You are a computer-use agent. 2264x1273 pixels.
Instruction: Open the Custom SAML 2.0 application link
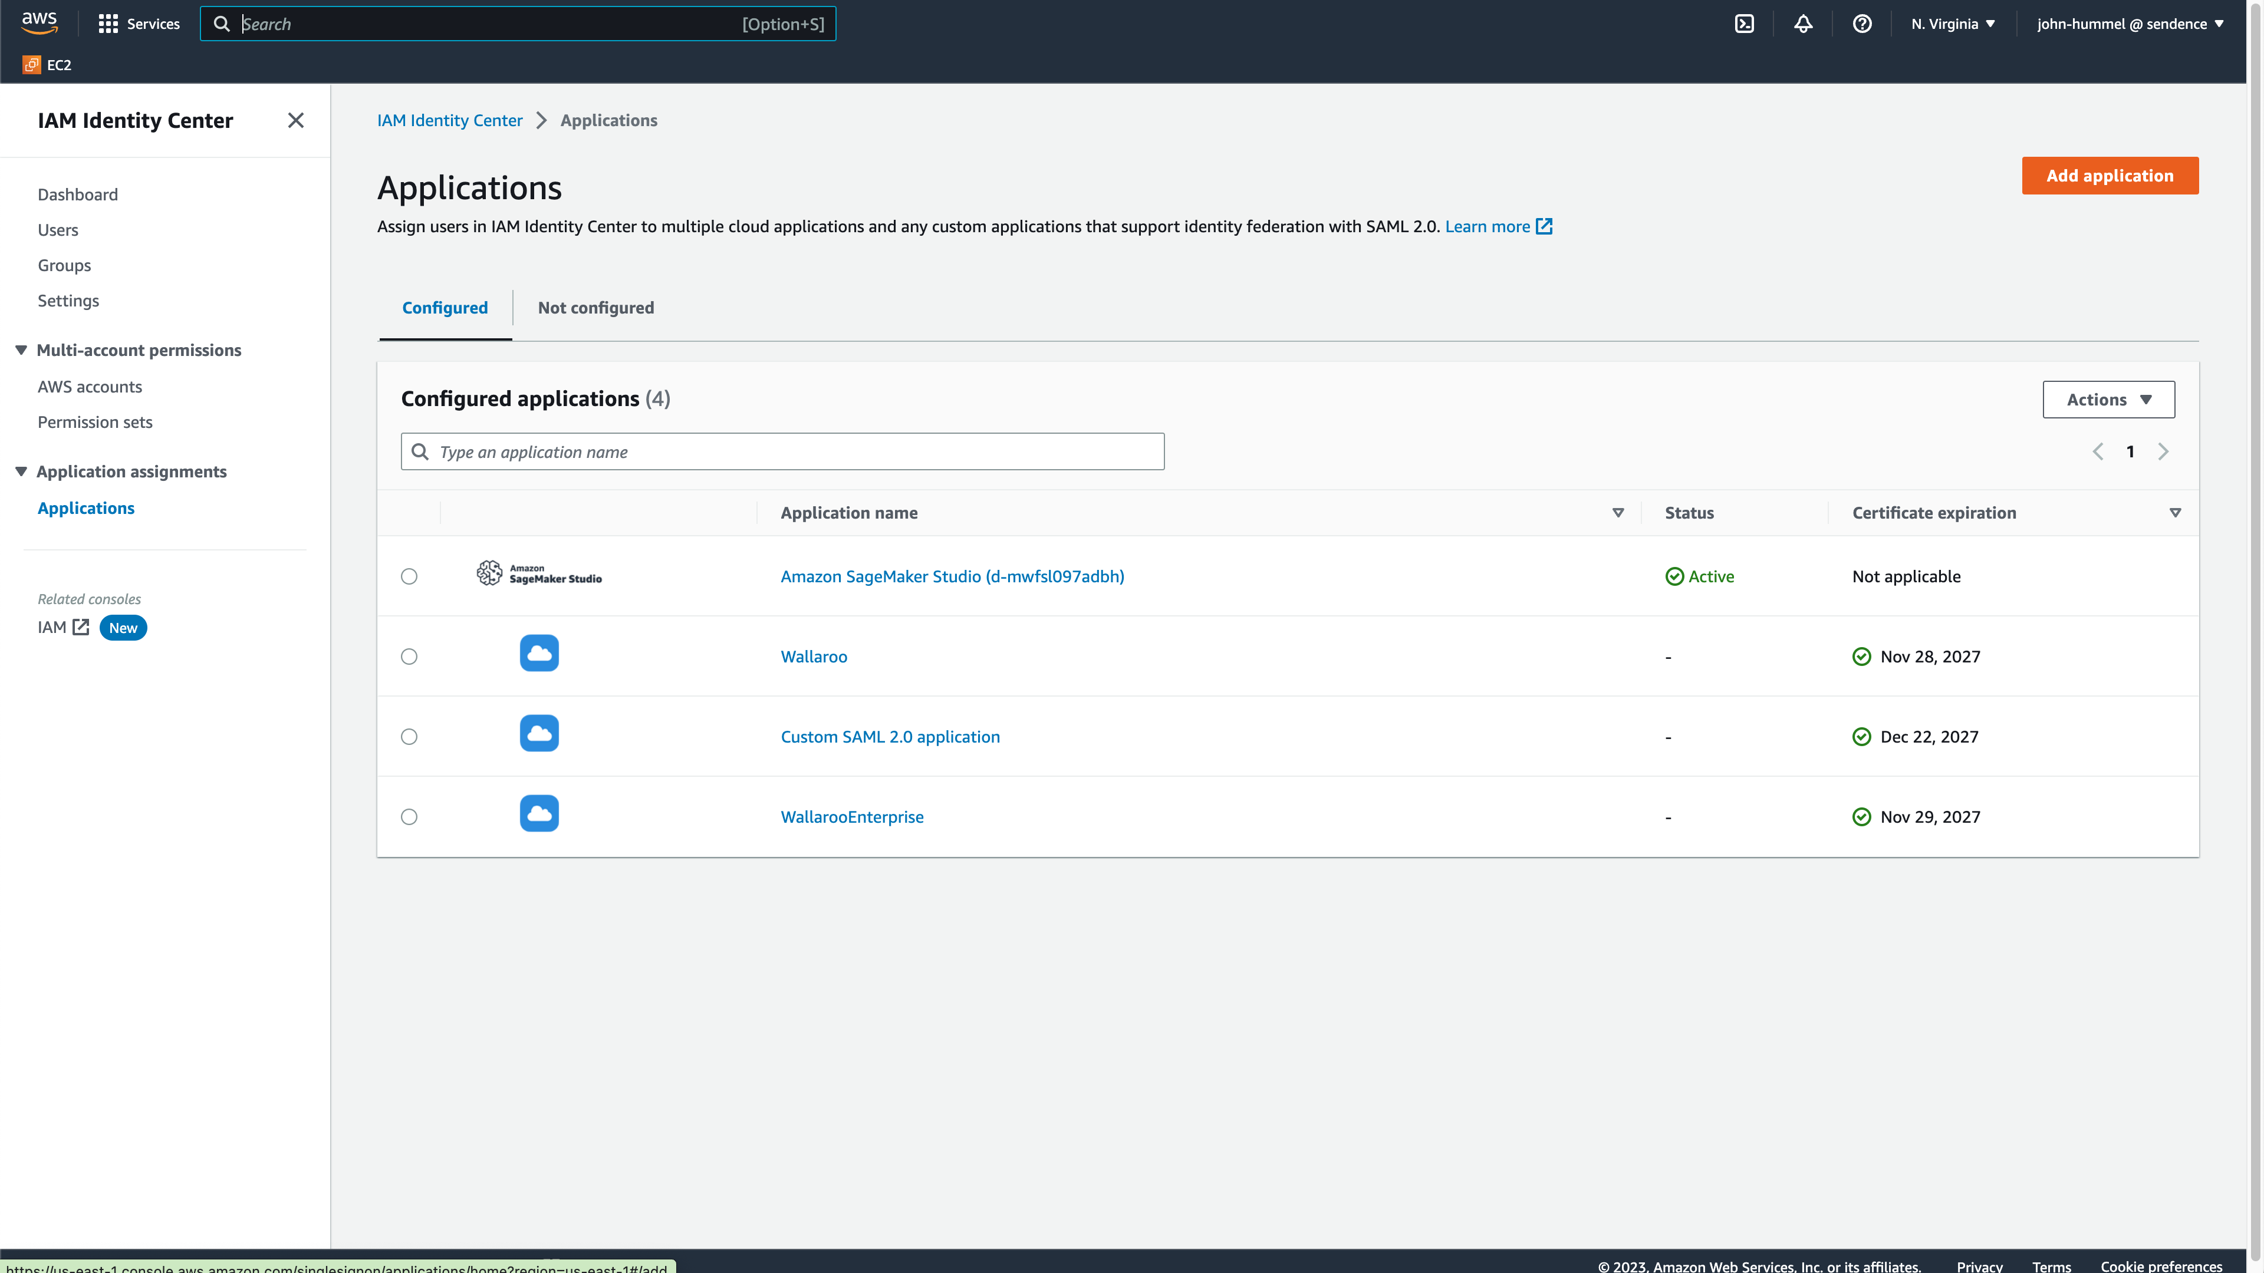tap(890, 736)
